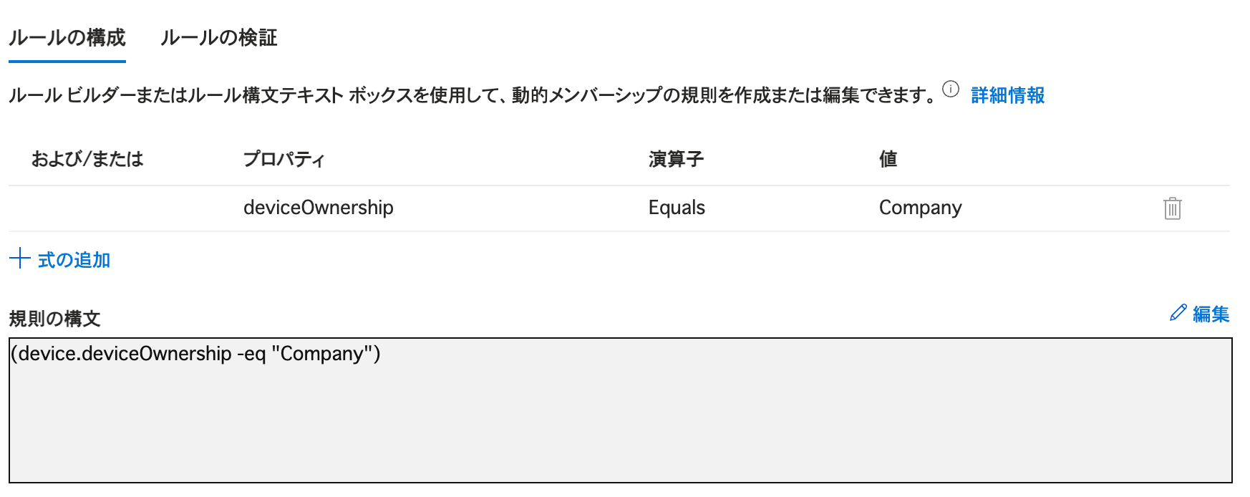The height and width of the screenshot is (497, 1250).
Task: Switch to the ルールの構成 tab
Action: 67,38
